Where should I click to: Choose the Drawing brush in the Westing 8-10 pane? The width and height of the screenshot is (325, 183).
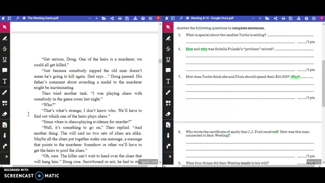168,93
